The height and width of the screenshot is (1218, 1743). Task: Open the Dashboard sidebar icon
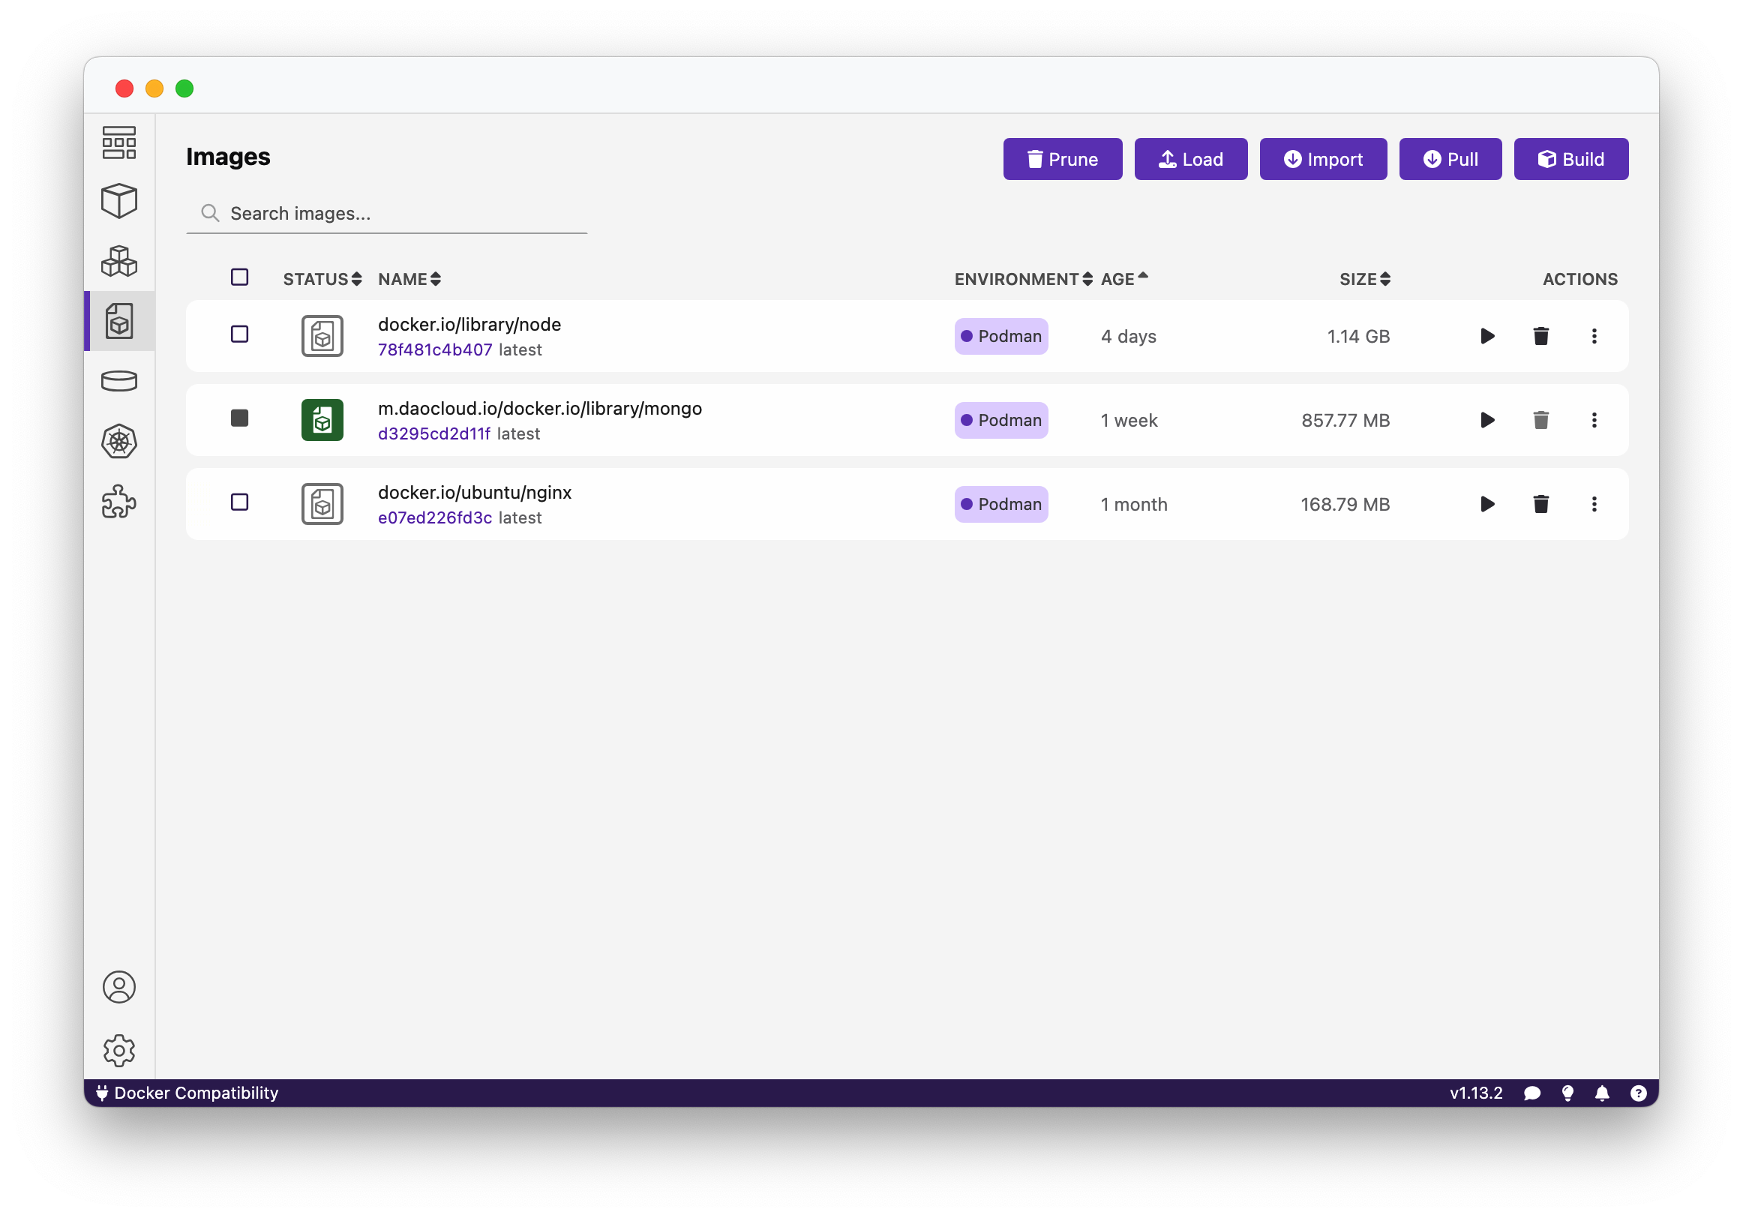tap(119, 142)
